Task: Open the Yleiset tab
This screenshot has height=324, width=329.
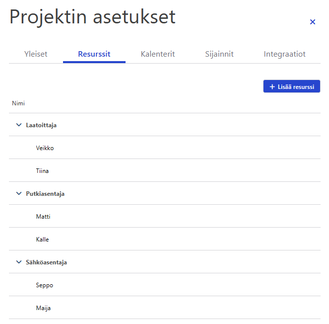Action: 36,54
